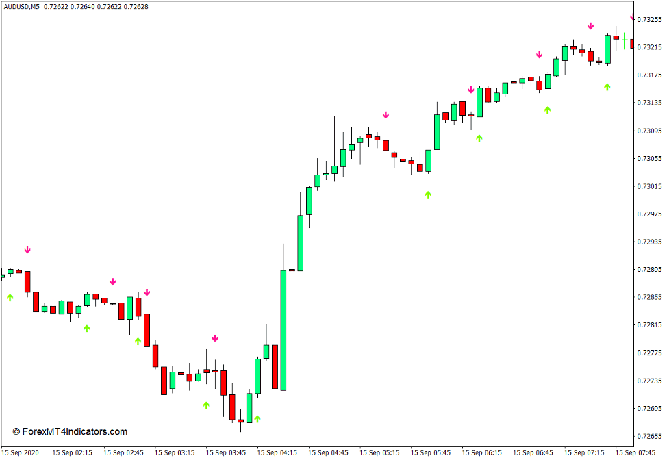Click the pink down arrow above the 06:45 candles
This screenshot has width=669, height=460.
540,55
